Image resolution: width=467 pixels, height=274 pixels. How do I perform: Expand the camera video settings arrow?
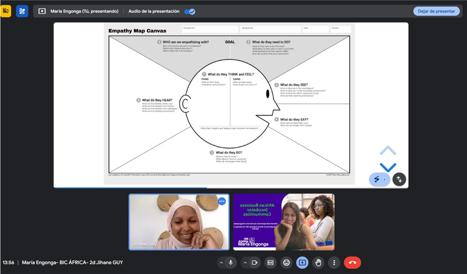[245, 263]
